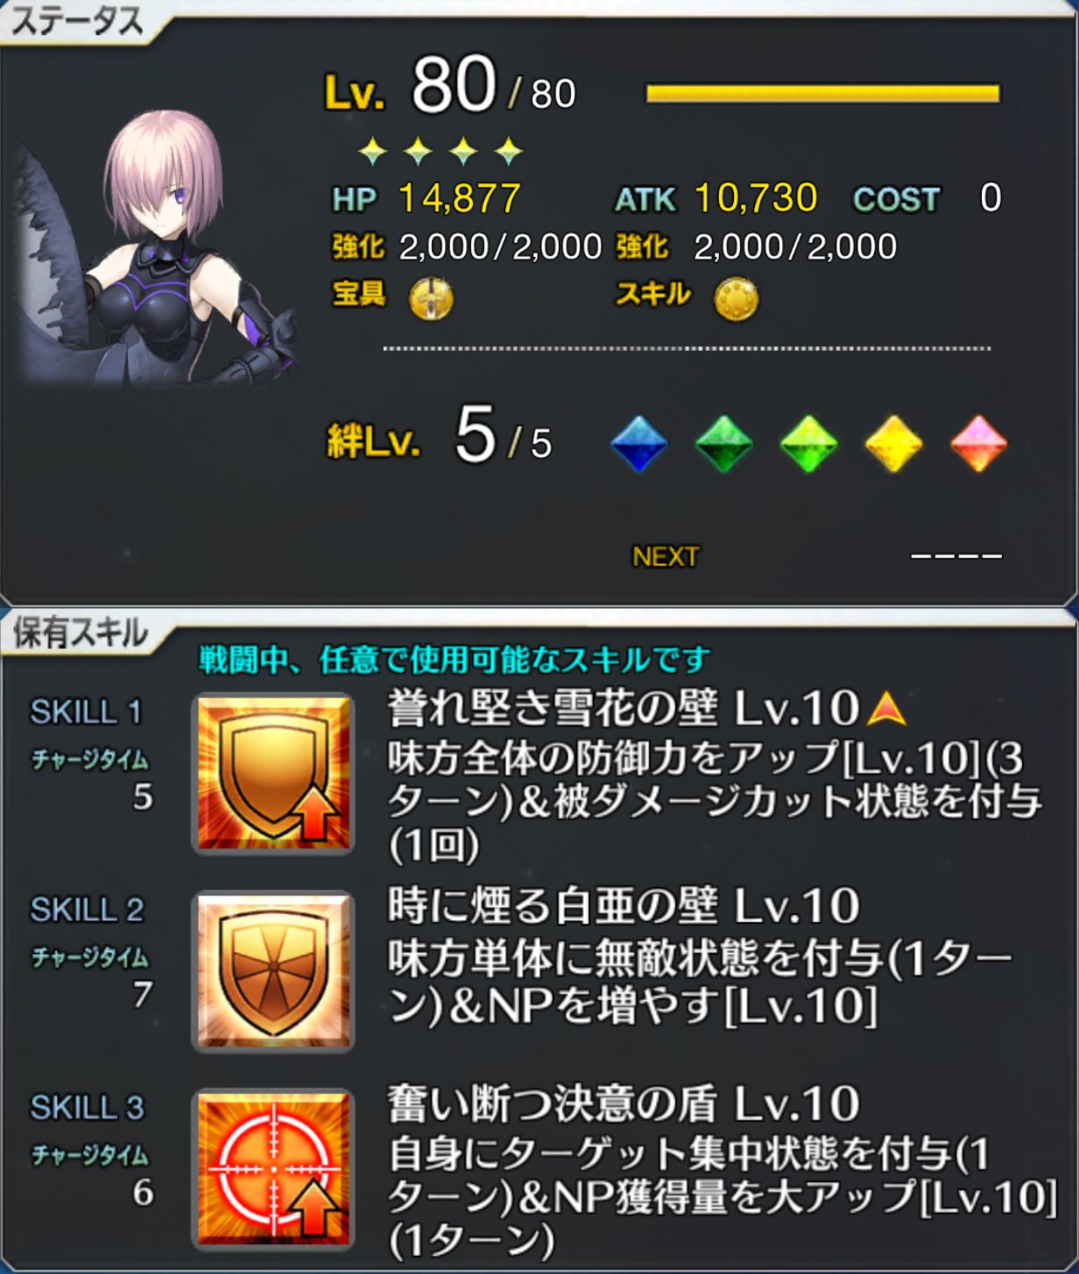
Task: Tap the Skill 3 target reticle icon
Action: 273,1169
